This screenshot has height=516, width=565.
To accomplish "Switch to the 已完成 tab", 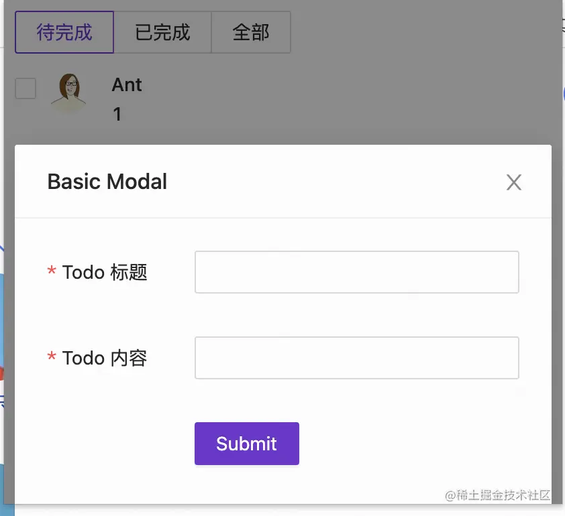I will click(163, 31).
